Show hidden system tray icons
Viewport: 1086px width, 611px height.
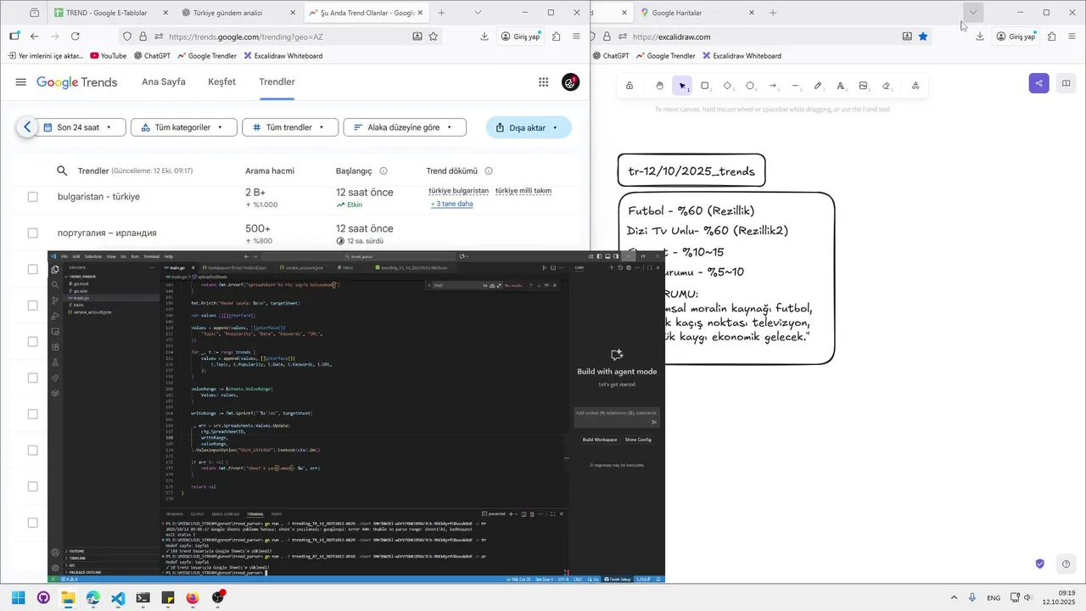[954, 598]
